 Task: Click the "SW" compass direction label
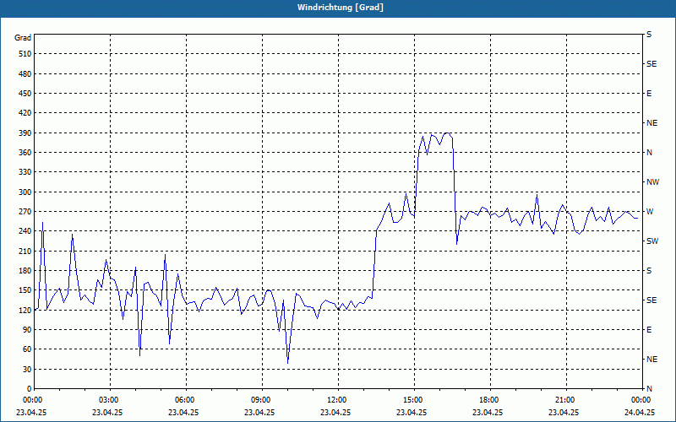[652, 241]
